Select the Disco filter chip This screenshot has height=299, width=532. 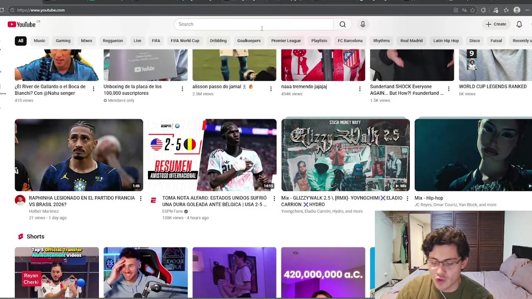coord(475,41)
